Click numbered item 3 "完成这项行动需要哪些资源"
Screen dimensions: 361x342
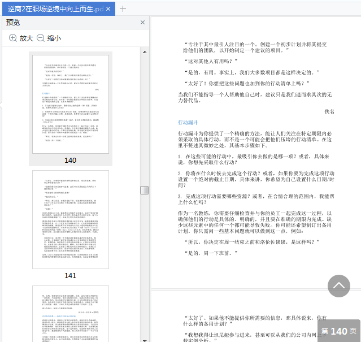pyautogui.click(x=256, y=199)
